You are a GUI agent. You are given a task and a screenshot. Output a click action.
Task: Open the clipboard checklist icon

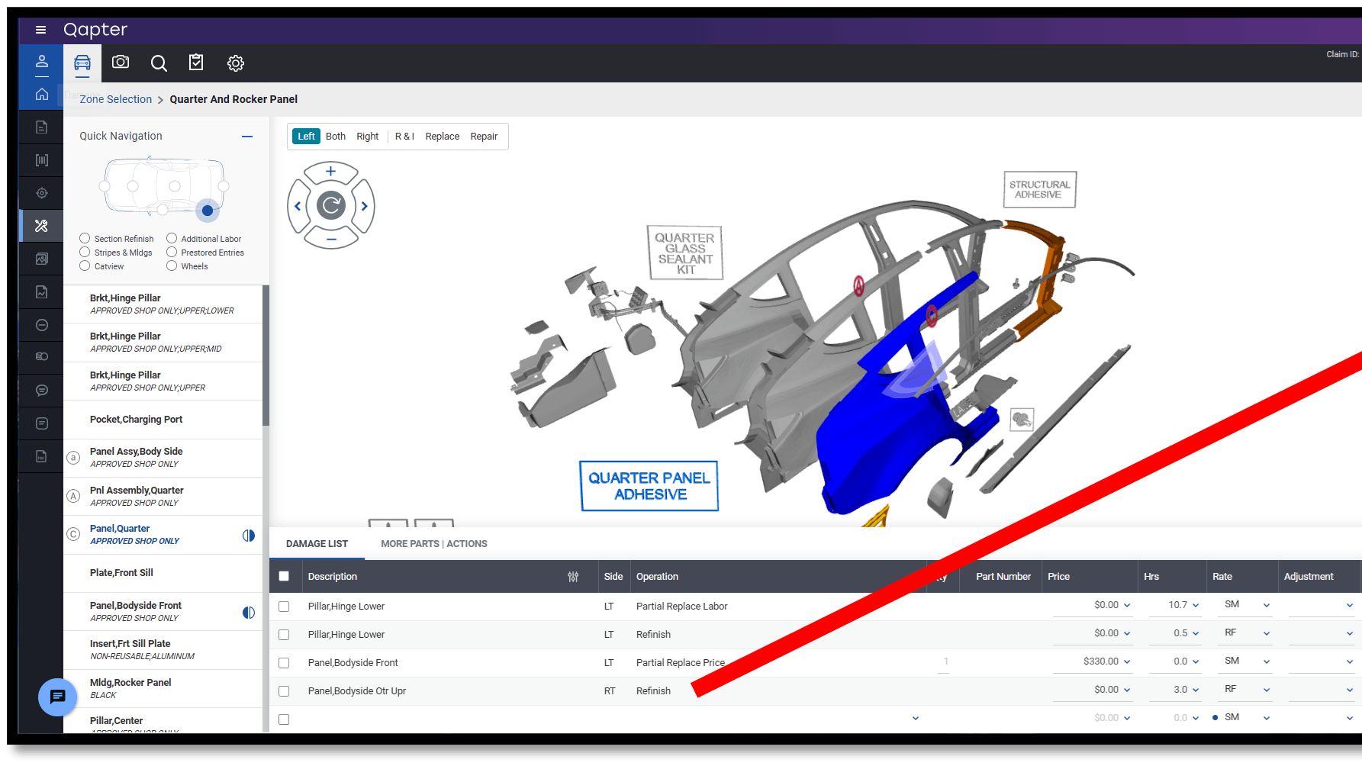[x=196, y=63]
